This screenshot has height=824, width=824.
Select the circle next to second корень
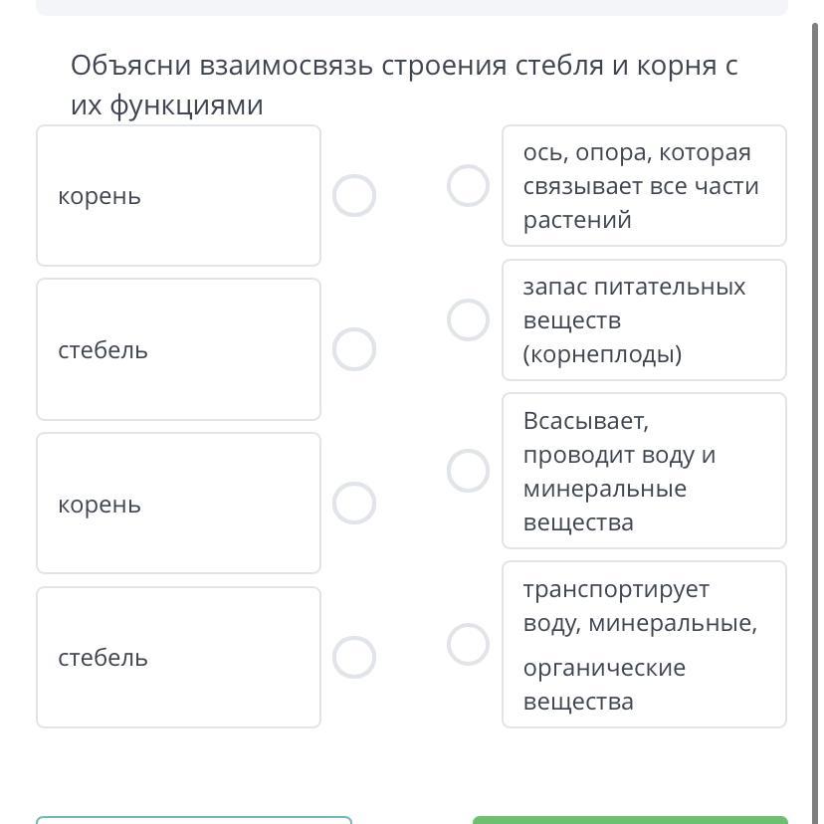pos(354,504)
